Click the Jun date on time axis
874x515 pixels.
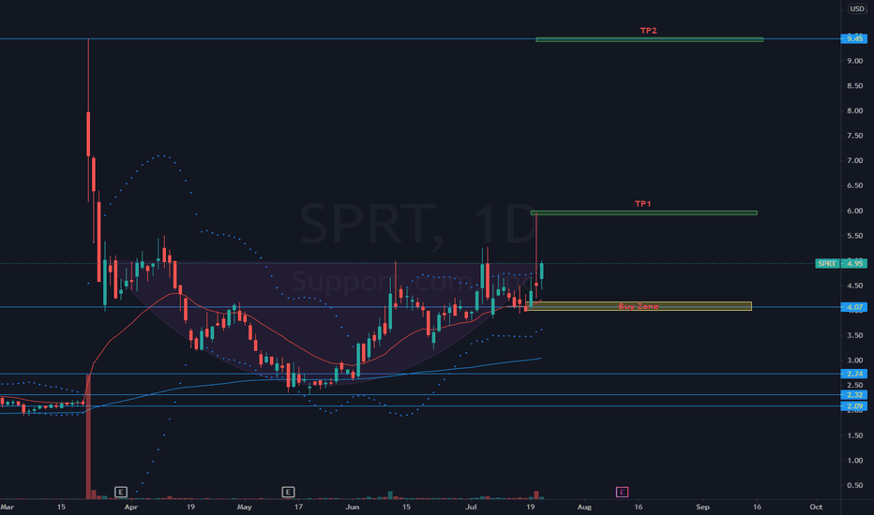point(353,507)
